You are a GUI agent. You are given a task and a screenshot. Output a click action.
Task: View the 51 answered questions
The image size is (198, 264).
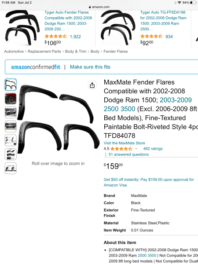pos(128,154)
